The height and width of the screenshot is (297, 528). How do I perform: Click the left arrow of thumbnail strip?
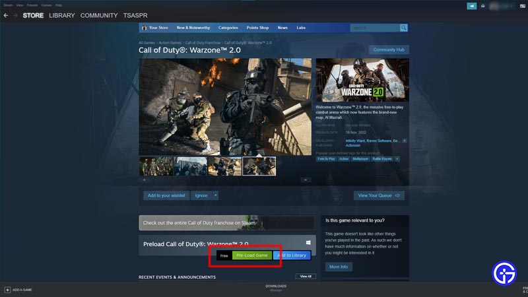(144, 180)
